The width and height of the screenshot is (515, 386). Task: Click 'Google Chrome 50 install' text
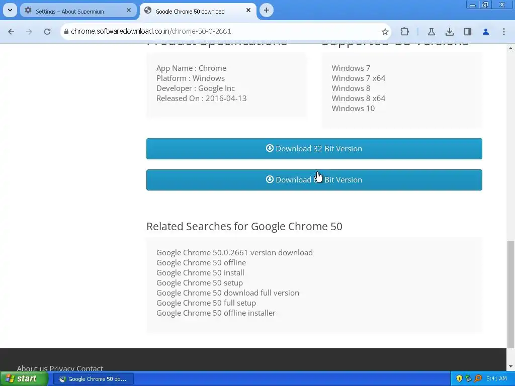pos(200,273)
